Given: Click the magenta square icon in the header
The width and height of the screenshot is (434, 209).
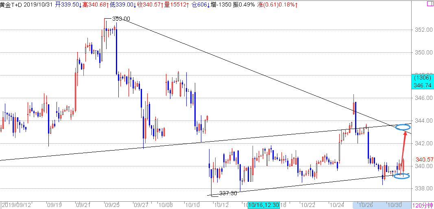Looking at the screenshot, I should coord(430,4).
